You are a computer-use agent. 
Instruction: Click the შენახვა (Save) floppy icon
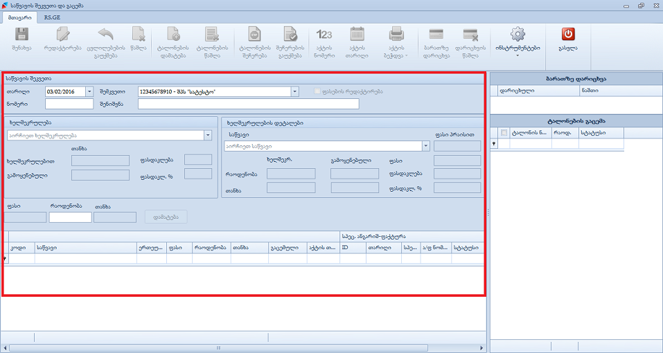pyautogui.click(x=22, y=34)
